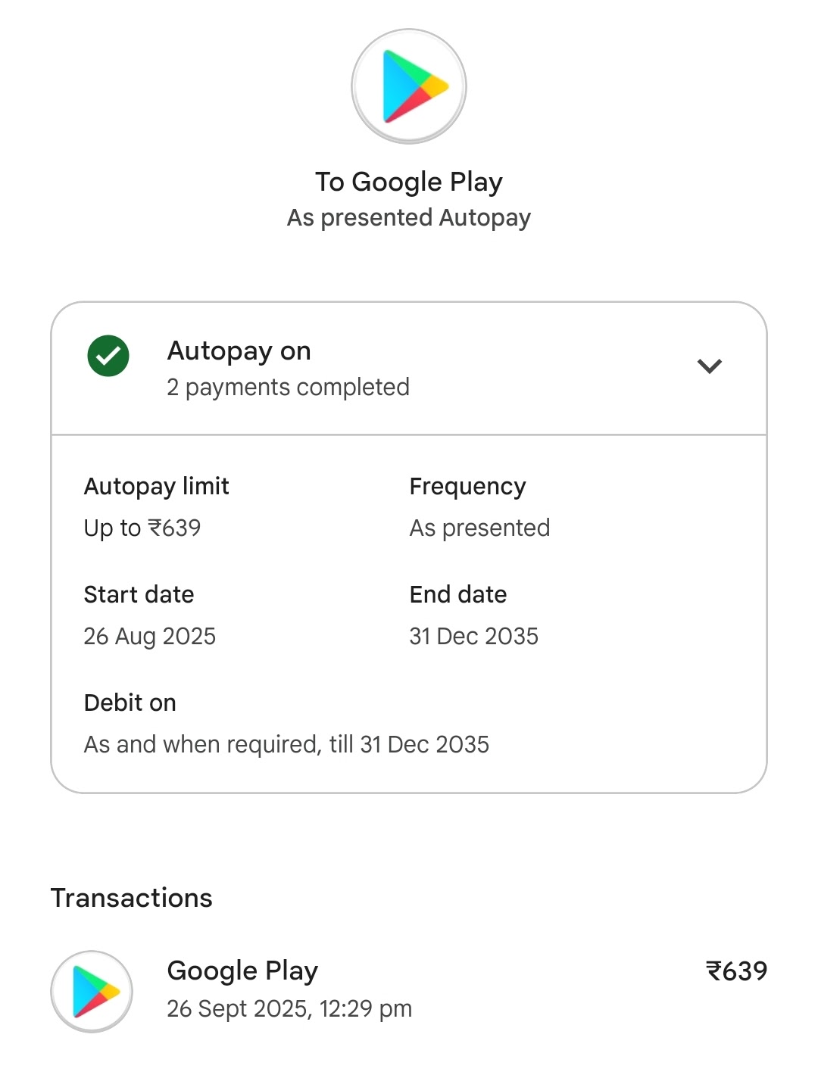Click the green Autopay checkmark icon
This screenshot has height=1078, width=818.
point(108,356)
